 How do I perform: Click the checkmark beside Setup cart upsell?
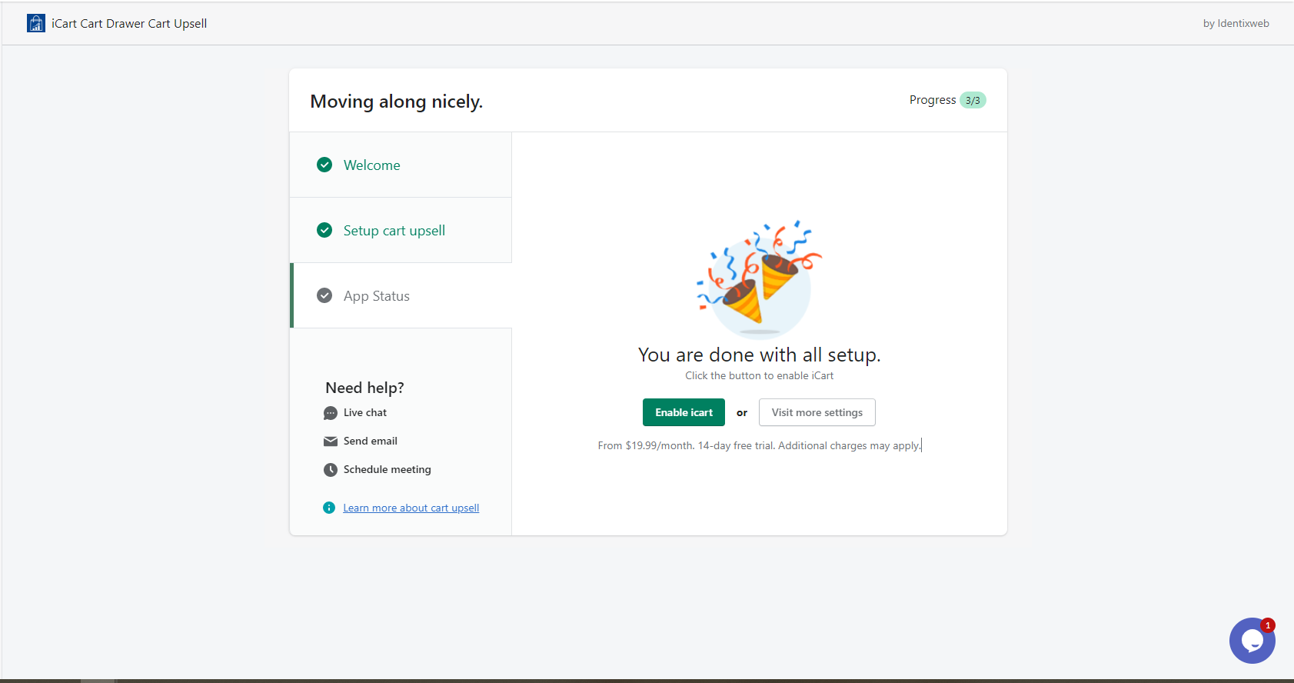324,230
